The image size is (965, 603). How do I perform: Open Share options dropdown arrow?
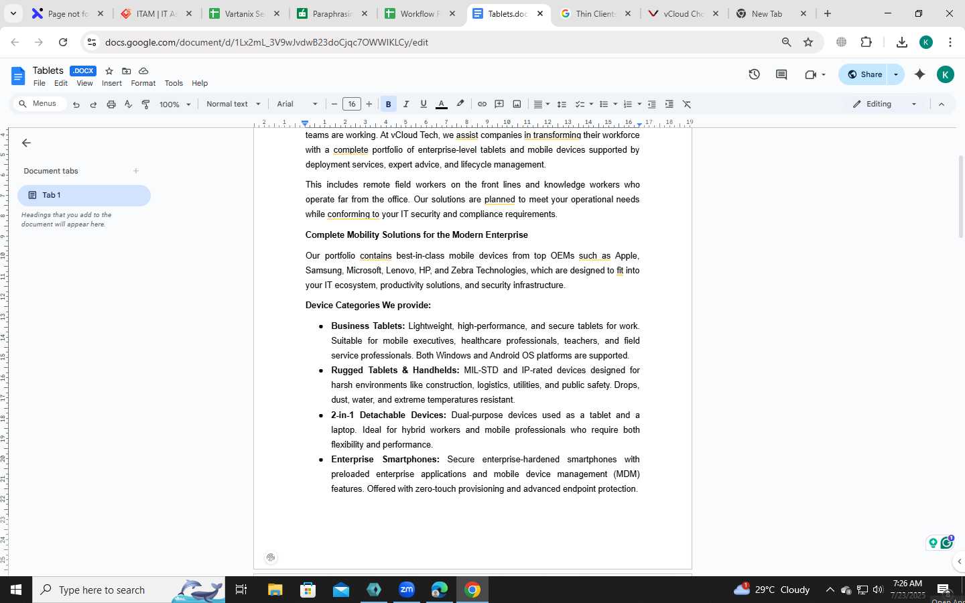[x=896, y=74]
